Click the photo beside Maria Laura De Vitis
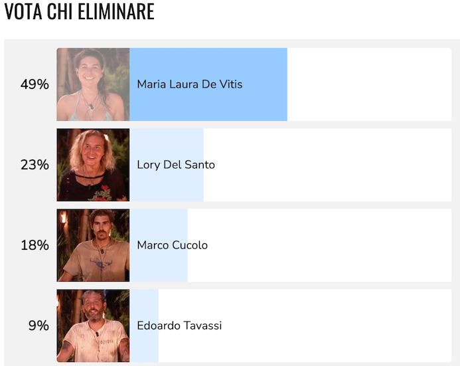The image size is (460, 366). (93, 84)
